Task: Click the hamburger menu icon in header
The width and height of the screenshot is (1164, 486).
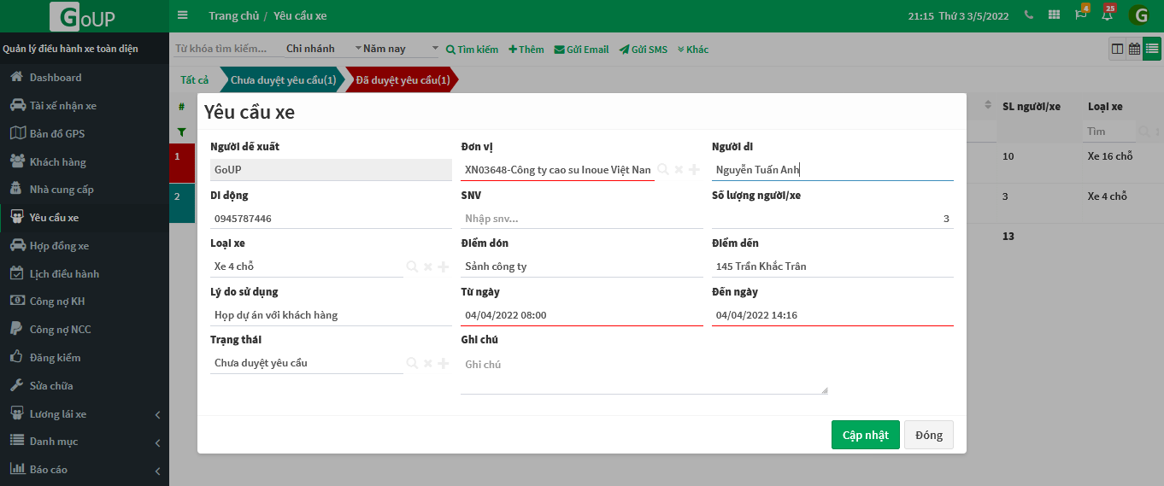Action: (182, 15)
